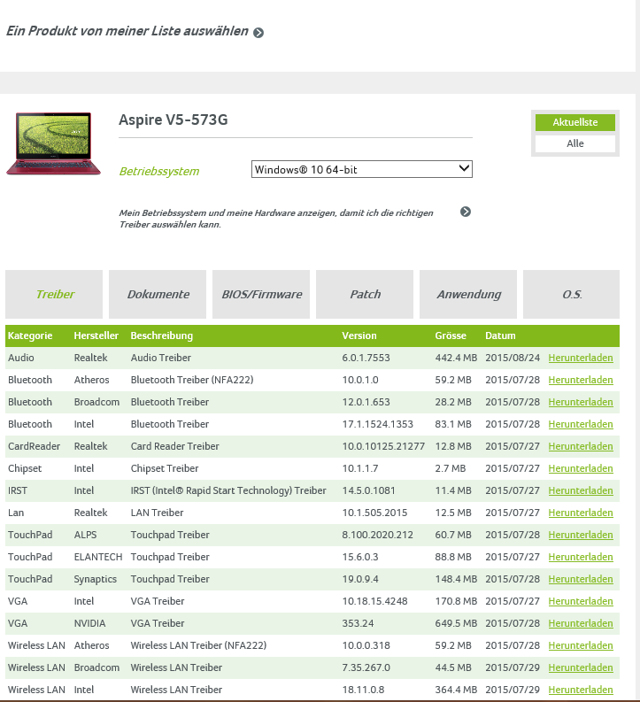Click the Hersteller column header

96,336
